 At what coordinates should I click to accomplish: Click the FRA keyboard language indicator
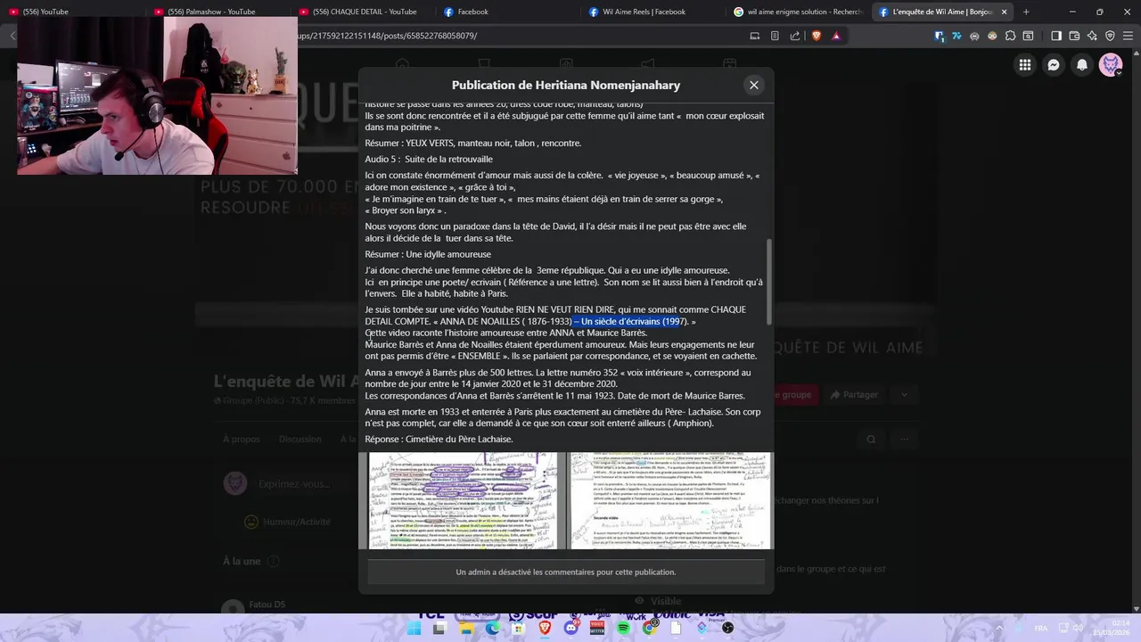point(1041,628)
